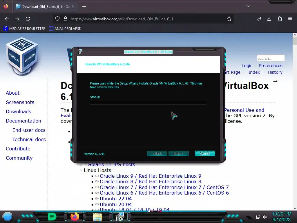Click the Firefox back arrow
Screen dimensions: 297x223
[7, 19]
